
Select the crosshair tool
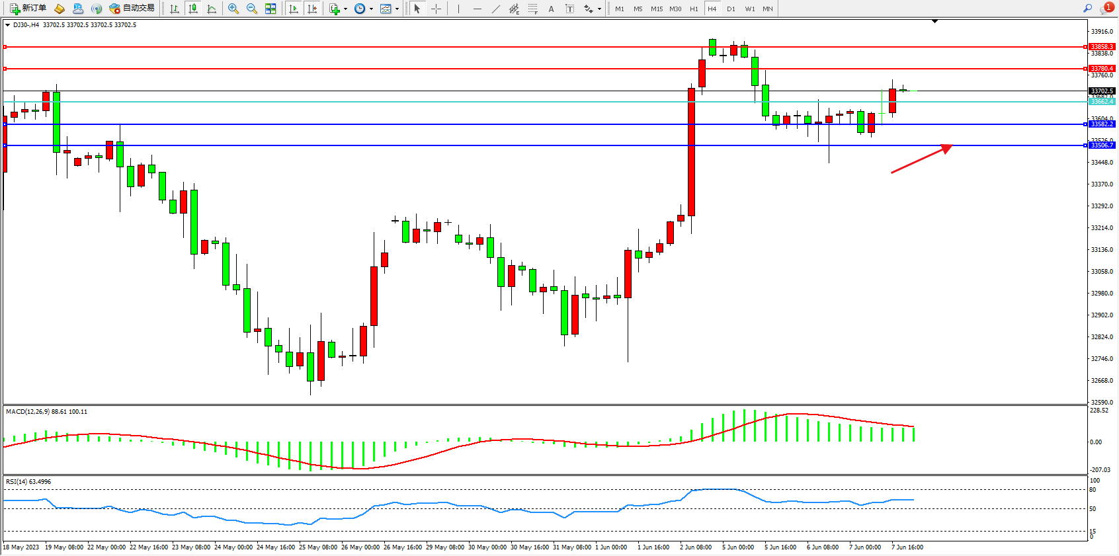pyautogui.click(x=436, y=9)
